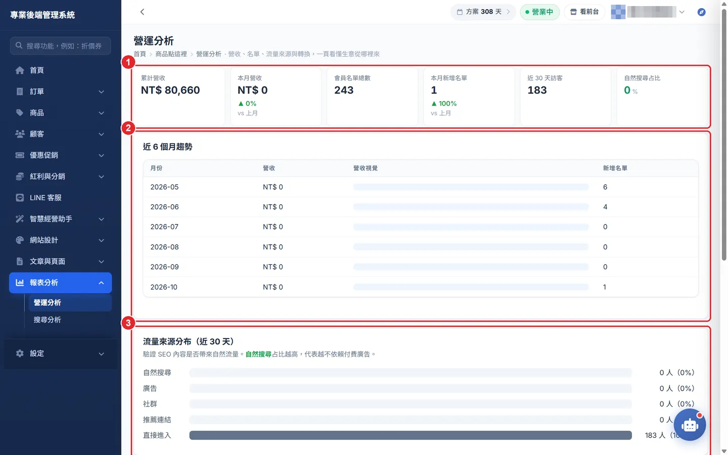728x455 pixels.
Task: Click the 商品點這裡 breadcrumb text
Action: tap(171, 54)
